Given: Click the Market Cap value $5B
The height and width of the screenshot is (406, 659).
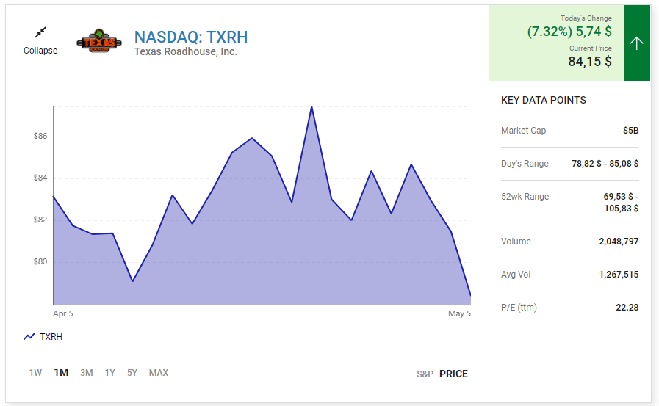Looking at the screenshot, I should point(631,131).
